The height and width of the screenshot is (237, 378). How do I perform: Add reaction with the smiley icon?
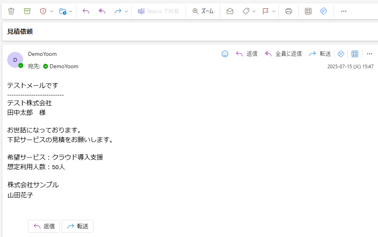225,54
